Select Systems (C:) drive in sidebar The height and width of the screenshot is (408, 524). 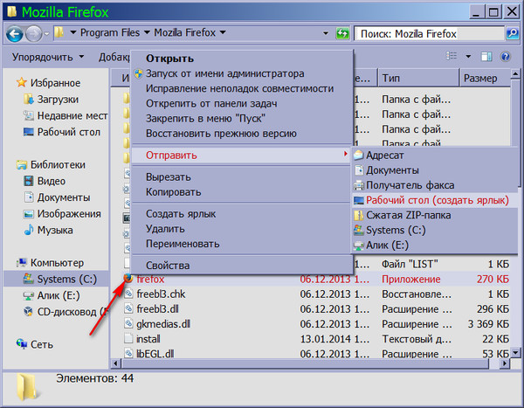pos(56,279)
